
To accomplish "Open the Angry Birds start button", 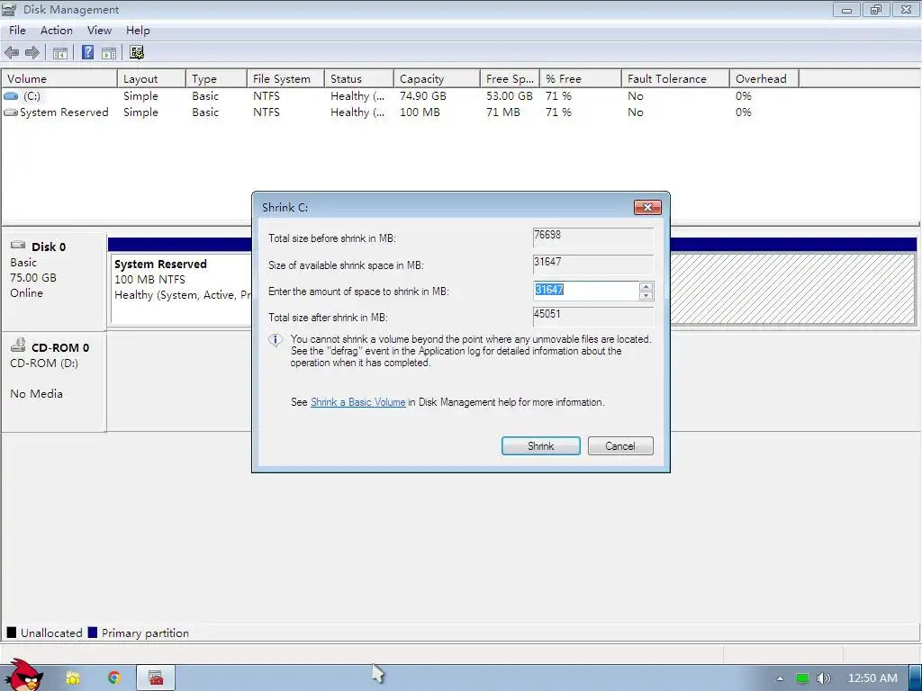I will (x=24, y=675).
